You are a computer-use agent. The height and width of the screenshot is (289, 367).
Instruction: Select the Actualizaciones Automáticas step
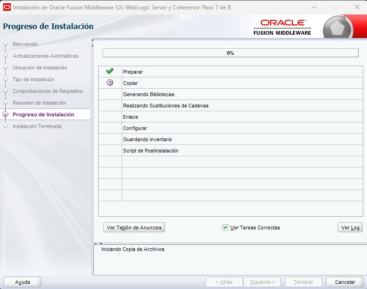point(46,56)
